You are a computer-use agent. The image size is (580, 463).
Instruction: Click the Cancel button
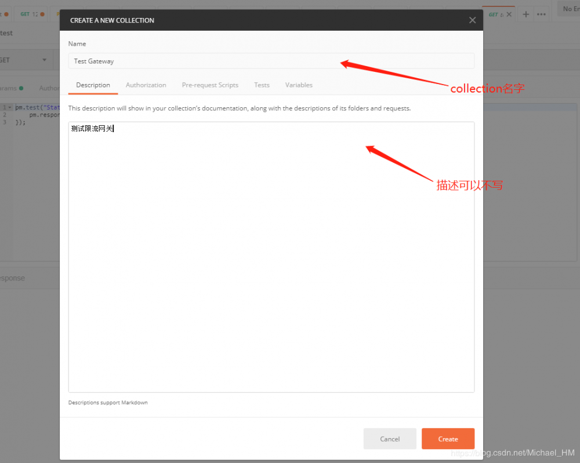tap(390, 439)
